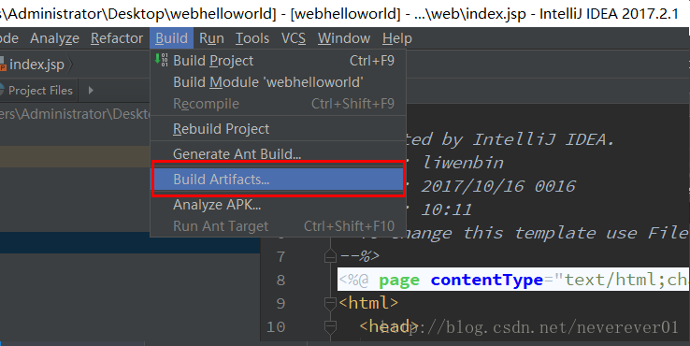
Task: Open the Run menu
Action: coord(211,38)
